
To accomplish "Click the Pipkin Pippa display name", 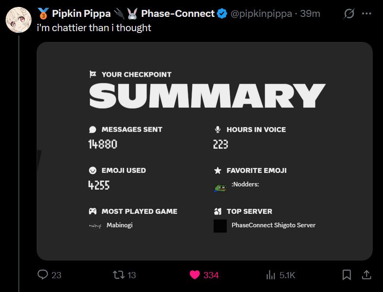I will click(x=81, y=14).
